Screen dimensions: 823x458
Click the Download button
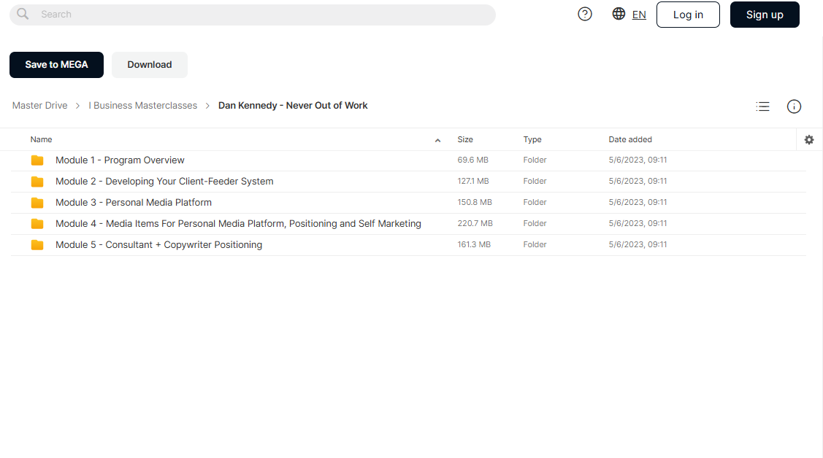pos(150,65)
